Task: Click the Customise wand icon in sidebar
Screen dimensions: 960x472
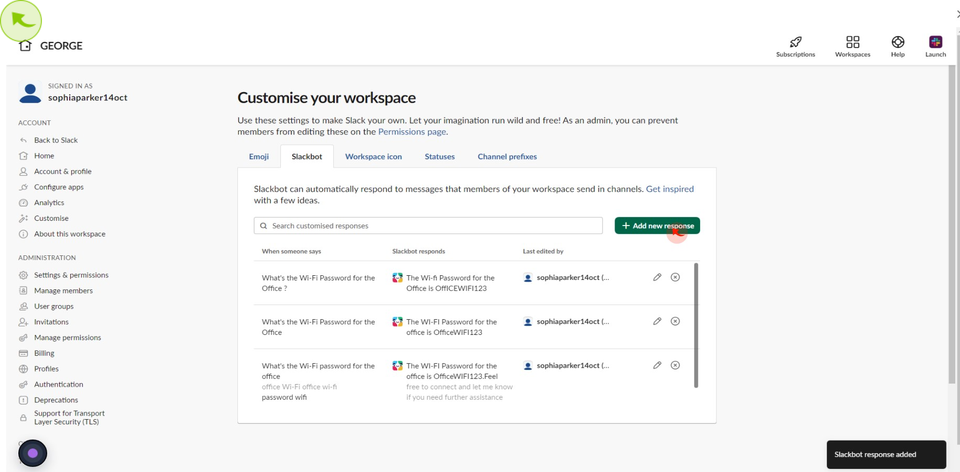Action: (x=23, y=219)
